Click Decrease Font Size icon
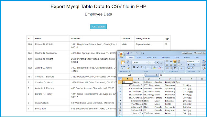This screenshot has height=117, width=207. (x=161, y=63)
